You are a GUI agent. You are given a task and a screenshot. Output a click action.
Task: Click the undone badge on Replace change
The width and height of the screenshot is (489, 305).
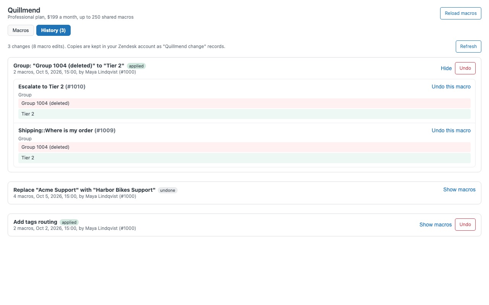[x=168, y=190]
